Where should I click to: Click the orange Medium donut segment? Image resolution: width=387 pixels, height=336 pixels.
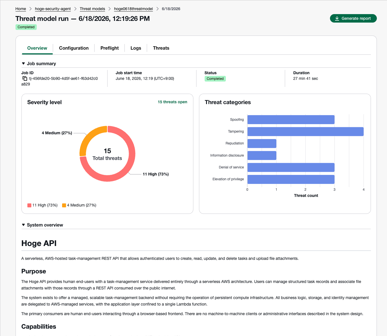[x=89, y=137]
